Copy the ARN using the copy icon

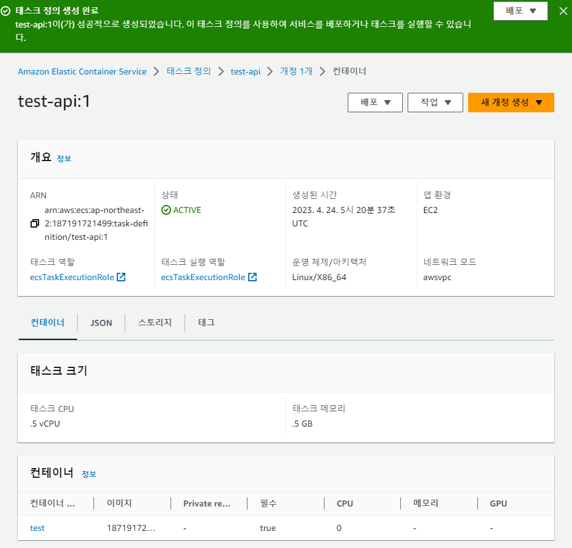coord(35,223)
